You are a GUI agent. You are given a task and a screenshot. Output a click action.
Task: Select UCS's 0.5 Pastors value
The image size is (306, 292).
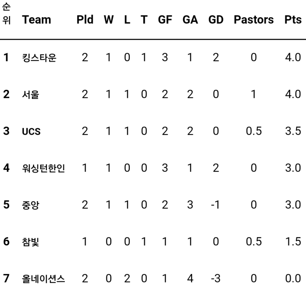point(254,131)
